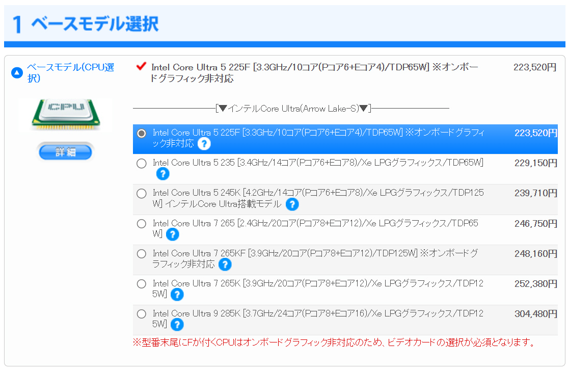Open help for Core Ultra 5 245K
This screenshot has height=370, width=568.
click(x=292, y=204)
